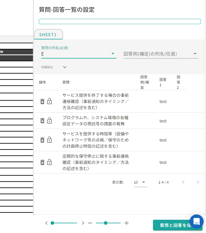
Task: Toggle lock on 定期的な保守停止 row
Action: 49,162
